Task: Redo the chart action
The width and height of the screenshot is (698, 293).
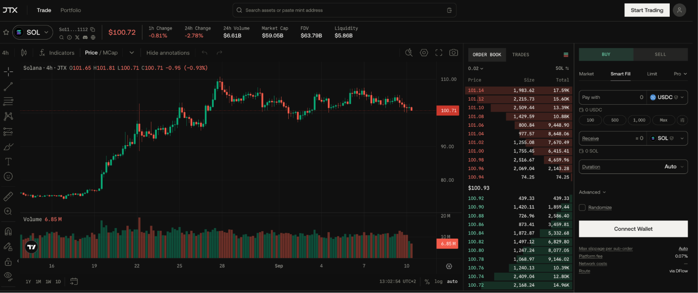Action: [x=219, y=53]
